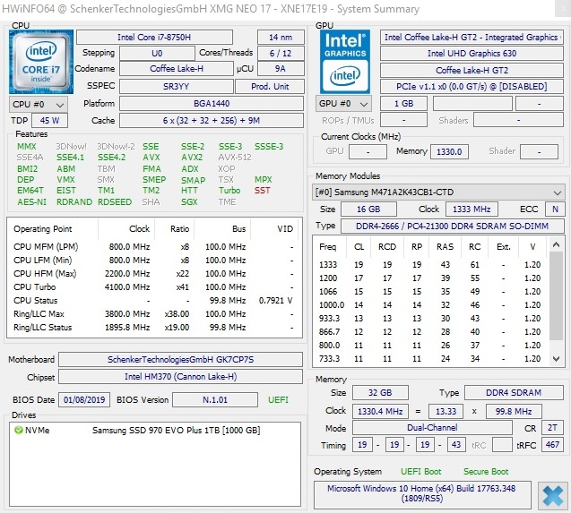Click the Intel Core i7 CPU logo

click(x=41, y=62)
